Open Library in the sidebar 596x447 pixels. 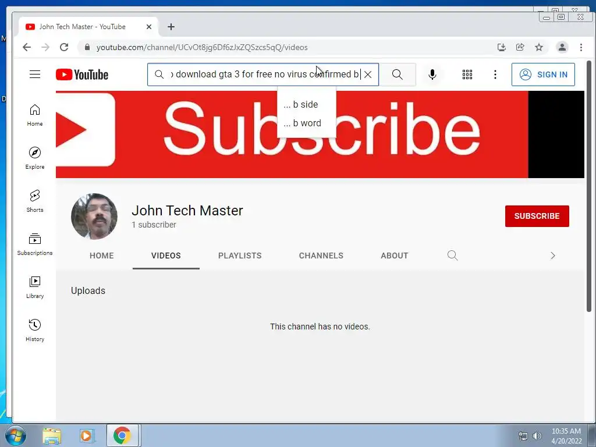pyautogui.click(x=34, y=287)
